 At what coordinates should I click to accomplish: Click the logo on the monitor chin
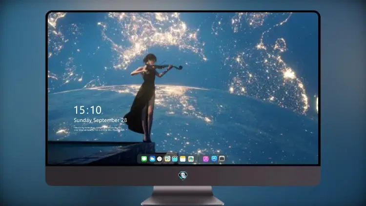coord(183,175)
